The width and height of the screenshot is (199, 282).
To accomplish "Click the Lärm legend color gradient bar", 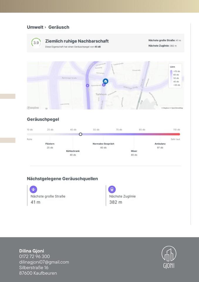I will pyautogui.click(x=171, y=78).
